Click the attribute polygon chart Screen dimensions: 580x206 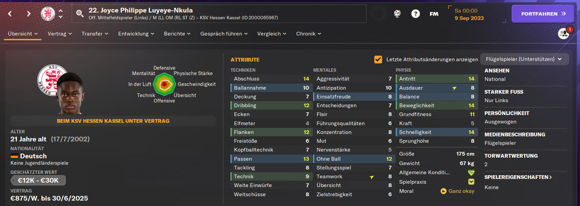(164, 84)
